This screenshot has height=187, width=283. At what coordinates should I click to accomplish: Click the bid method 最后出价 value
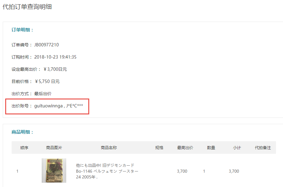(x=43, y=94)
